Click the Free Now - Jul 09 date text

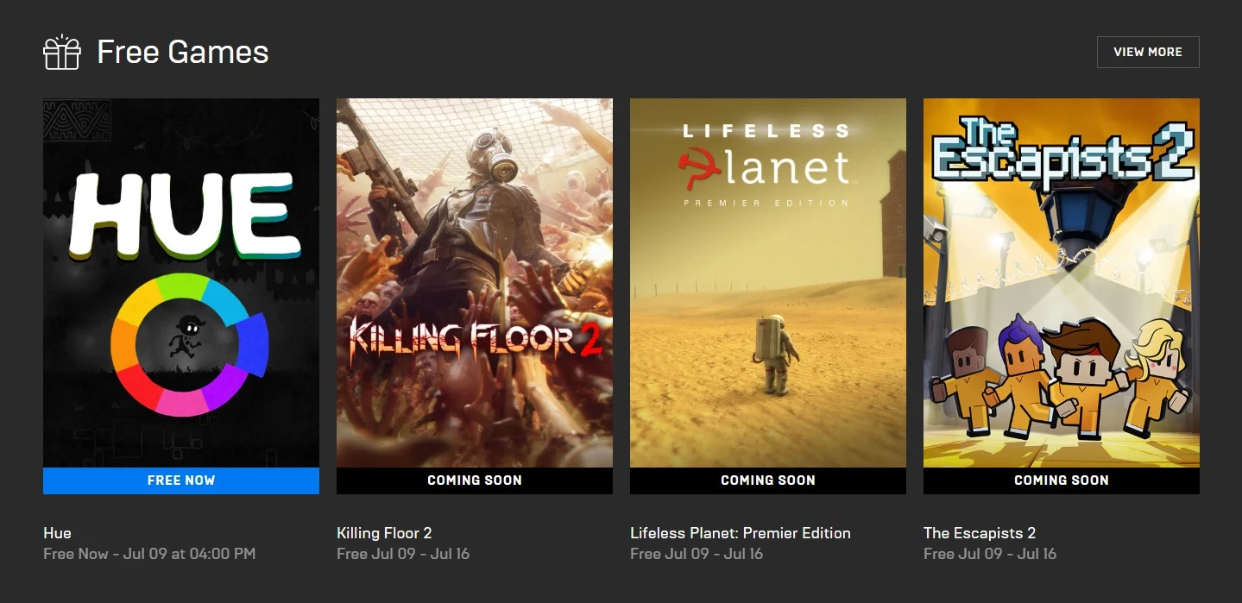[149, 554]
